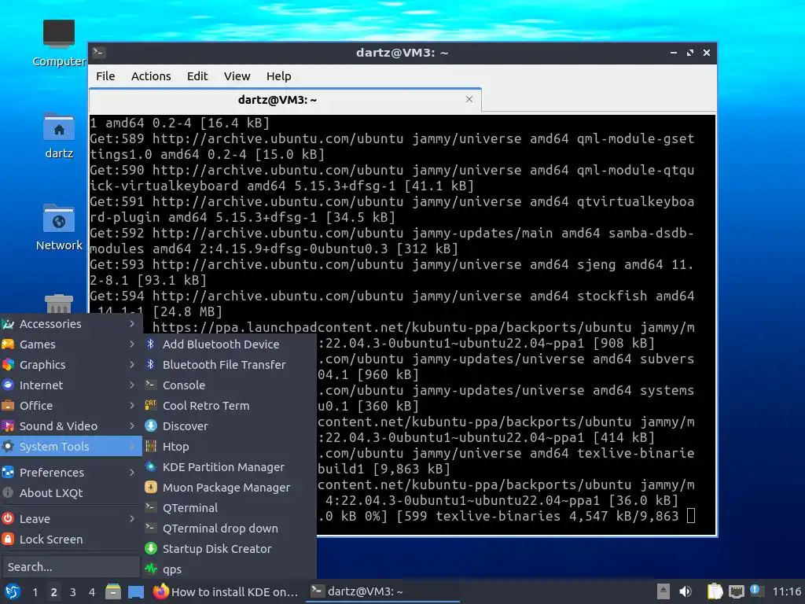Expand the Games menu category
Viewport: 805px width, 604px height.
(x=70, y=344)
